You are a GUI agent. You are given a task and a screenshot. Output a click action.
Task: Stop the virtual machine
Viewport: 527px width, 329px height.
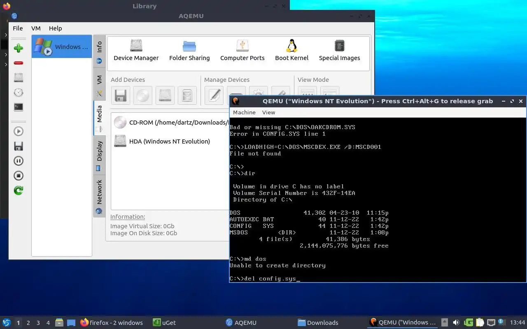point(19,176)
